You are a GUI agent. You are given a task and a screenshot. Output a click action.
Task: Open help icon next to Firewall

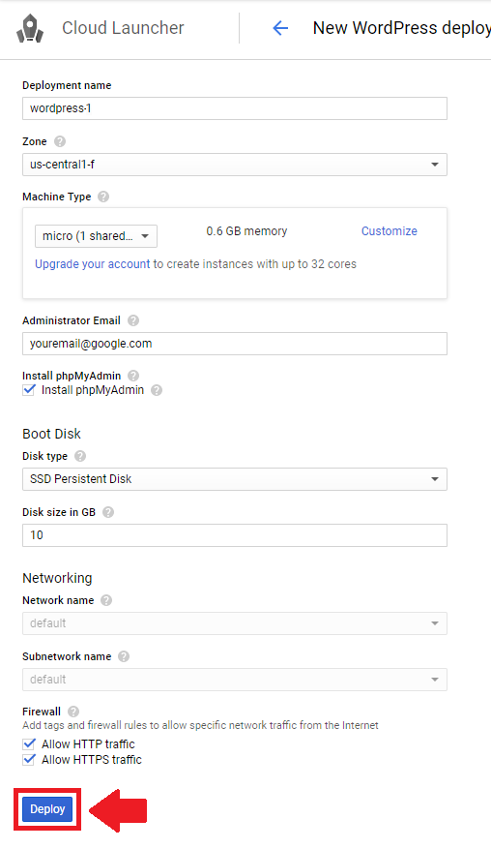pos(73,712)
